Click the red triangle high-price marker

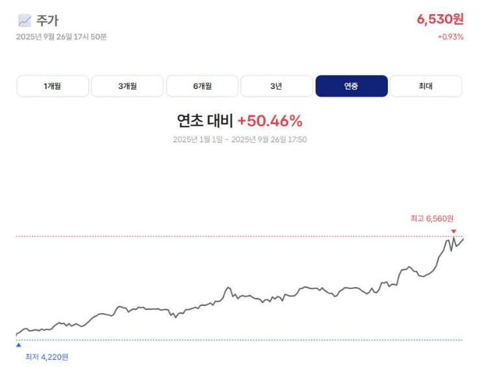453,231
